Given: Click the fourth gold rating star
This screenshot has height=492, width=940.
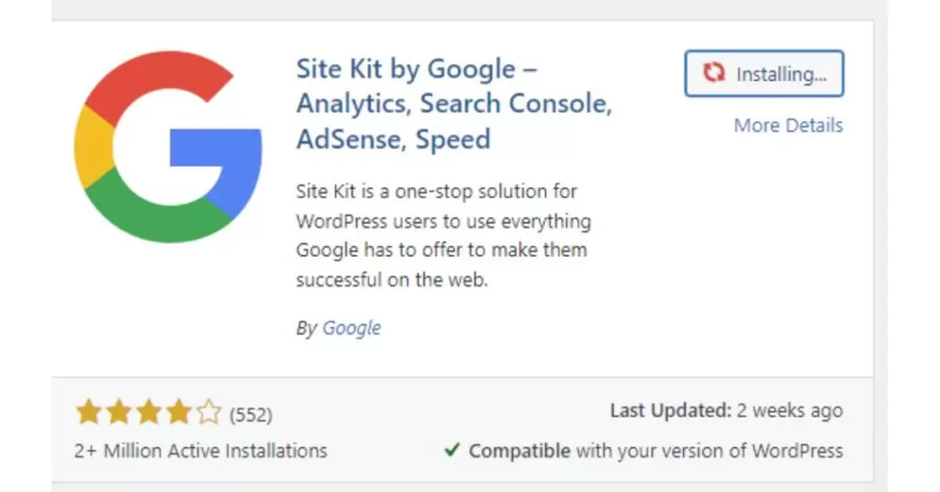Looking at the screenshot, I should coord(179,412).
